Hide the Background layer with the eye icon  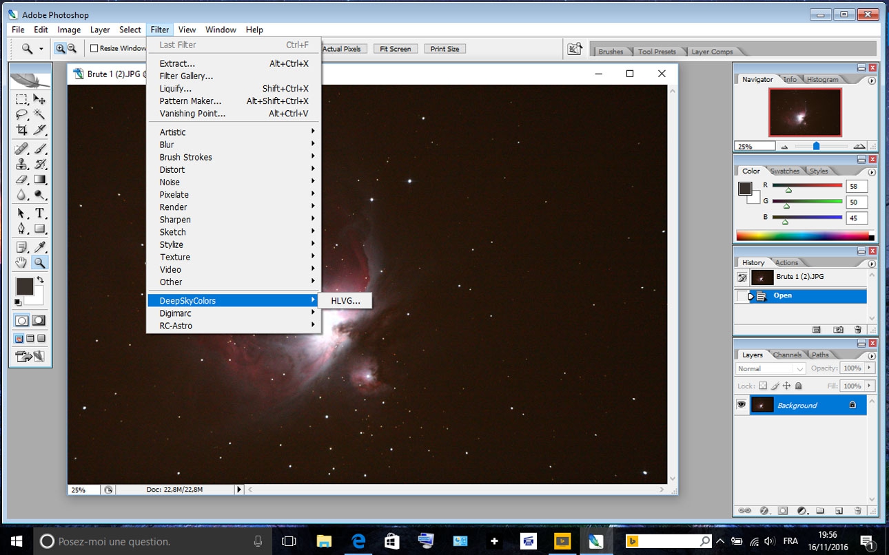tap(742, 405)
